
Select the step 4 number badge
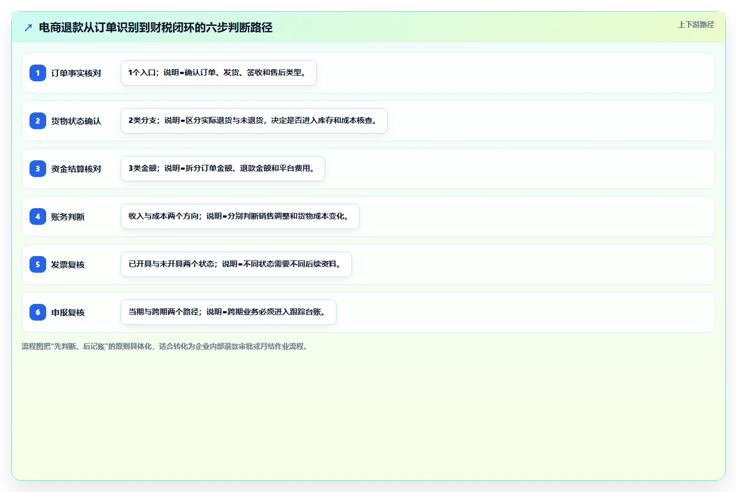[x=38, y=217]
